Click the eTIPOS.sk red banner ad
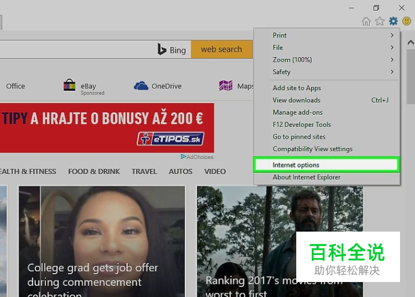415x297 pixels. pos(107,128)
